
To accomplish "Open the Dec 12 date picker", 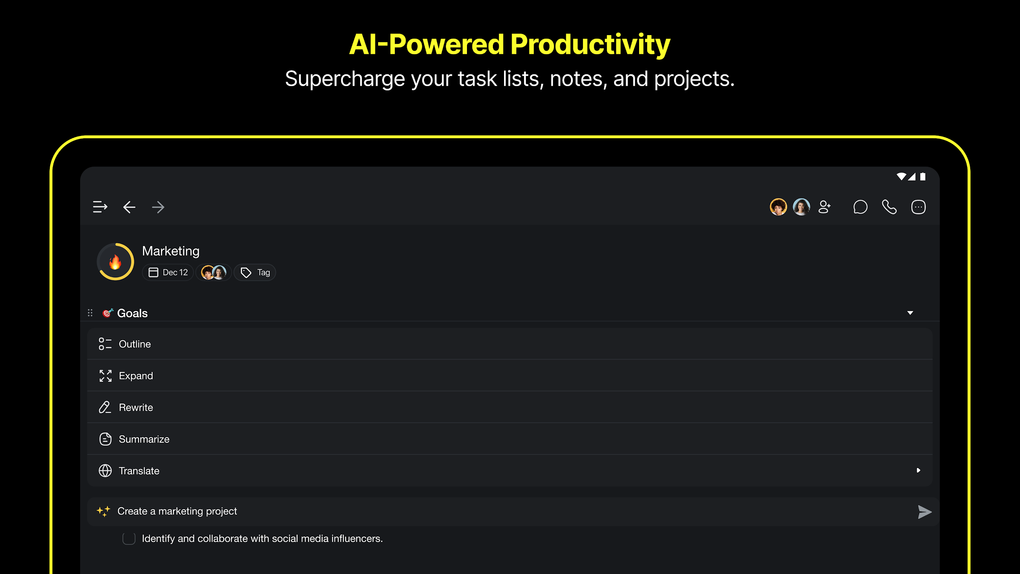I will point(168,272).
